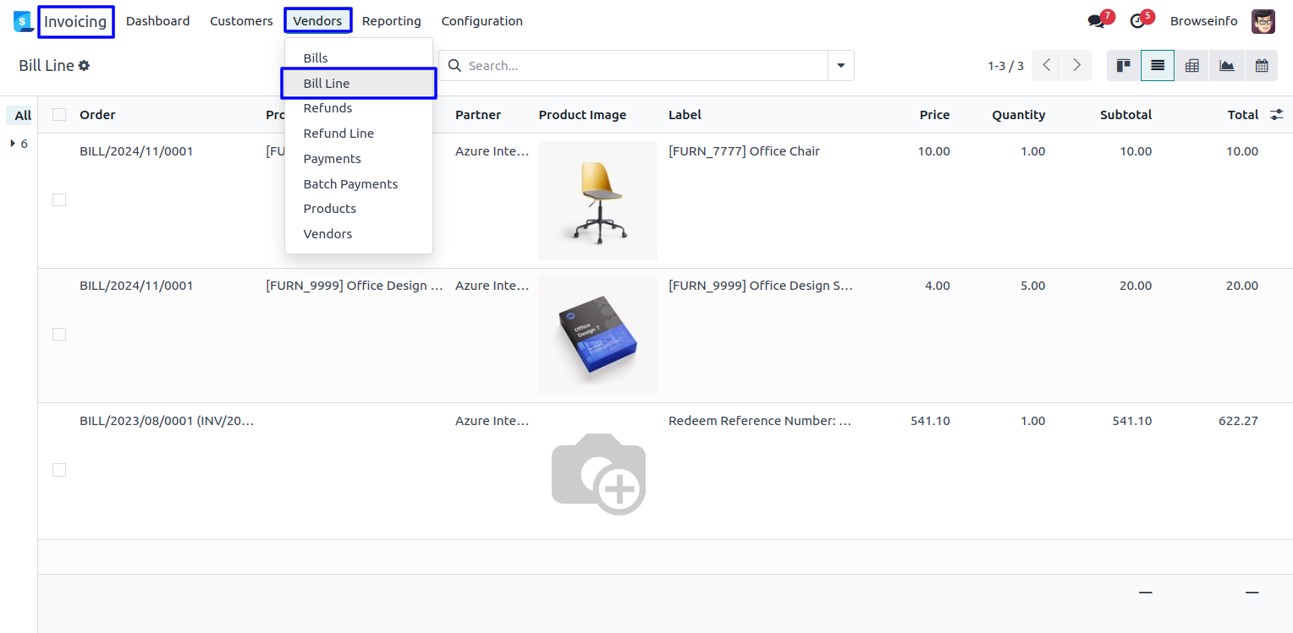Open the Office Design Software box image
The height and width of the screenshot is (633, 1293).
click(597, 335)
